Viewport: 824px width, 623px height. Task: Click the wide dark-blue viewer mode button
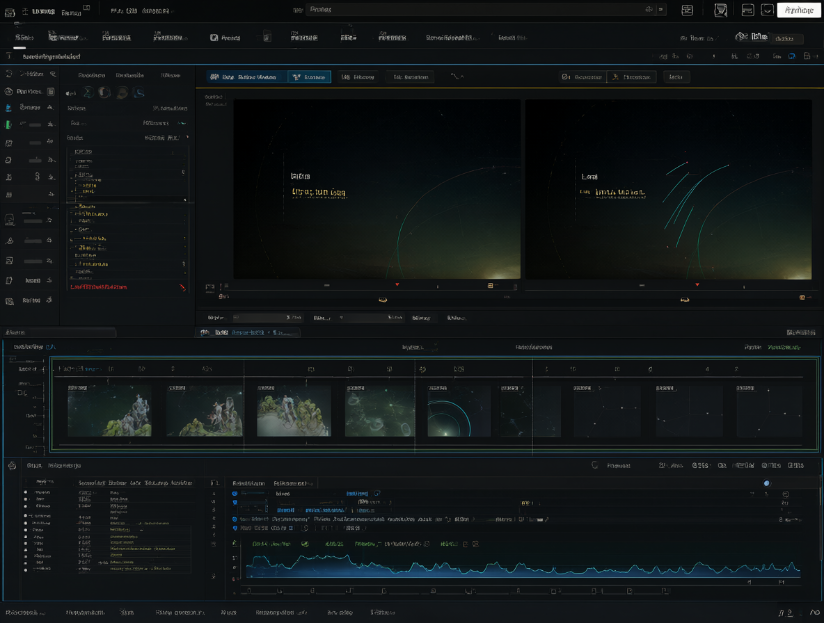247,77
